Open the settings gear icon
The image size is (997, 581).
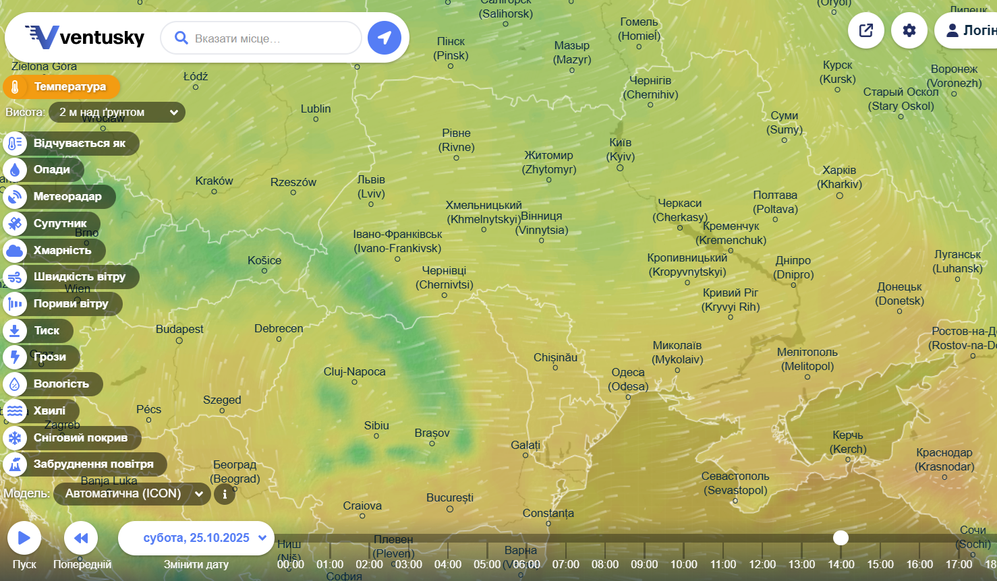point(909,30)
